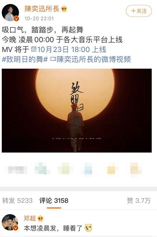Open 邓超 username link
The image size is (157, 237).
click(x=30, y=218)
